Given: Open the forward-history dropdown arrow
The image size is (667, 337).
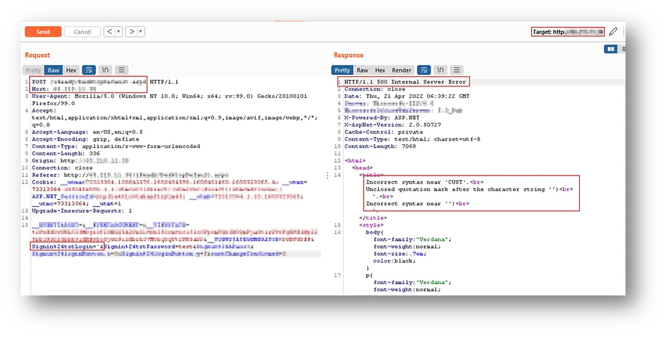Looking at the screenshot, I should 140,31.
